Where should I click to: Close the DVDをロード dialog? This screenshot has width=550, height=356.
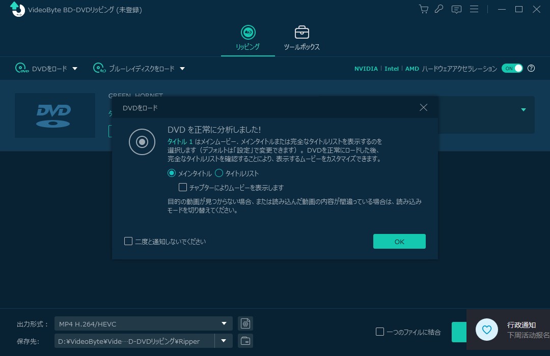[423, 107]
